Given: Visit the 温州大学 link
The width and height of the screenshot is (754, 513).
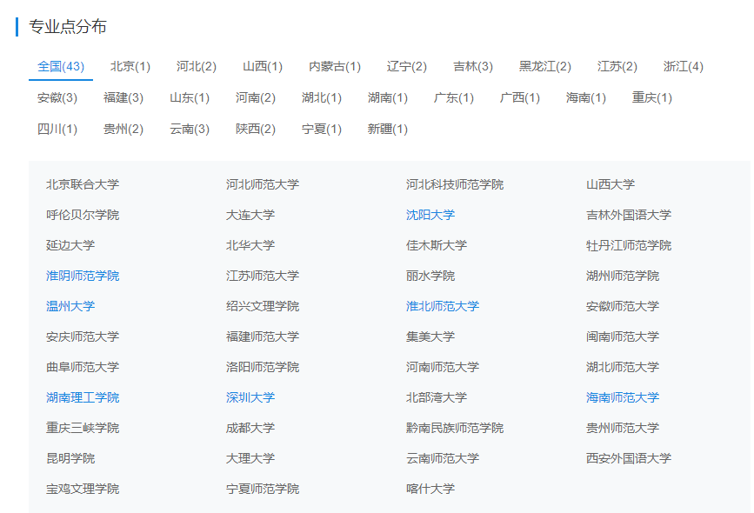Looking at the screenshot, I should point(70,306).
